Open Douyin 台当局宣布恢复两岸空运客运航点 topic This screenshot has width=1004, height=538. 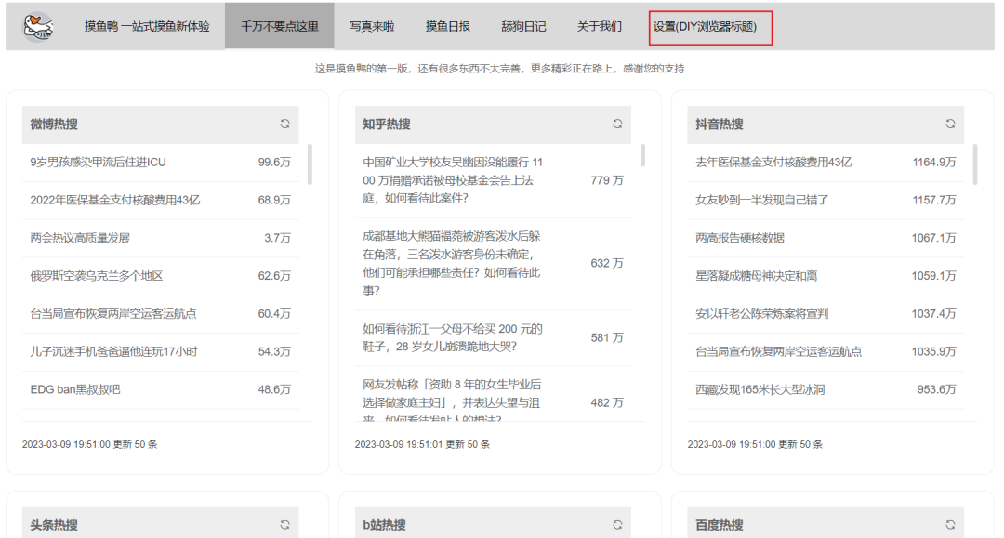click(x=779, y=351)
